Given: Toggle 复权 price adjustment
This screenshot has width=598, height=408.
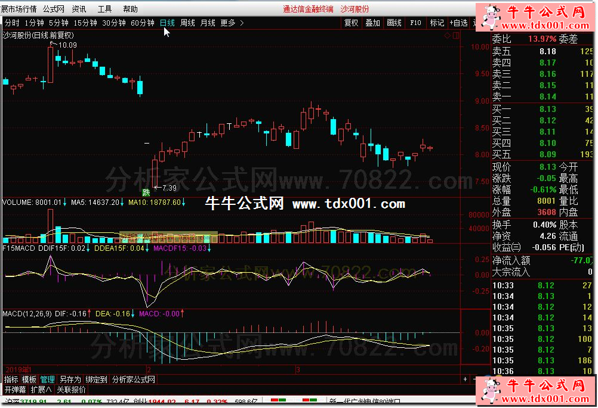Looking at the screenshot, I should click(x=352, y=23).
